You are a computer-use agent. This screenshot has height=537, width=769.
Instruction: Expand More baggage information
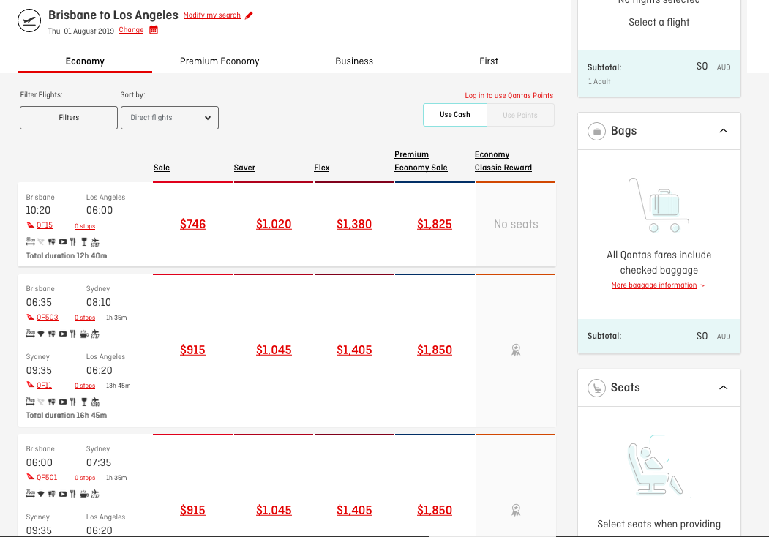click(659, 285)
